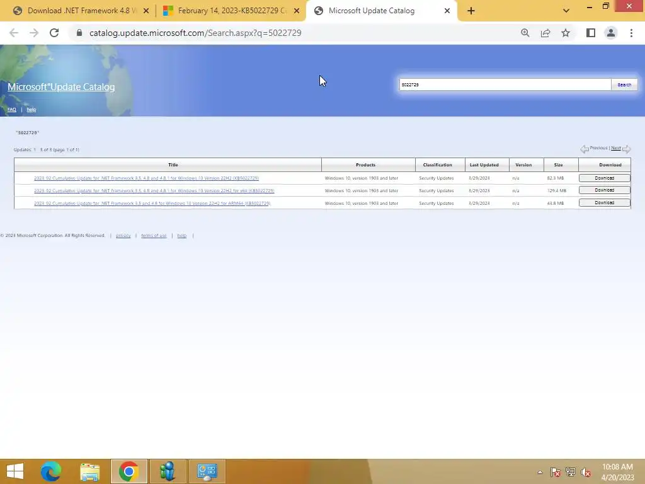
Task: Open File Explorer from taskbar
Action: pos(89,471)
